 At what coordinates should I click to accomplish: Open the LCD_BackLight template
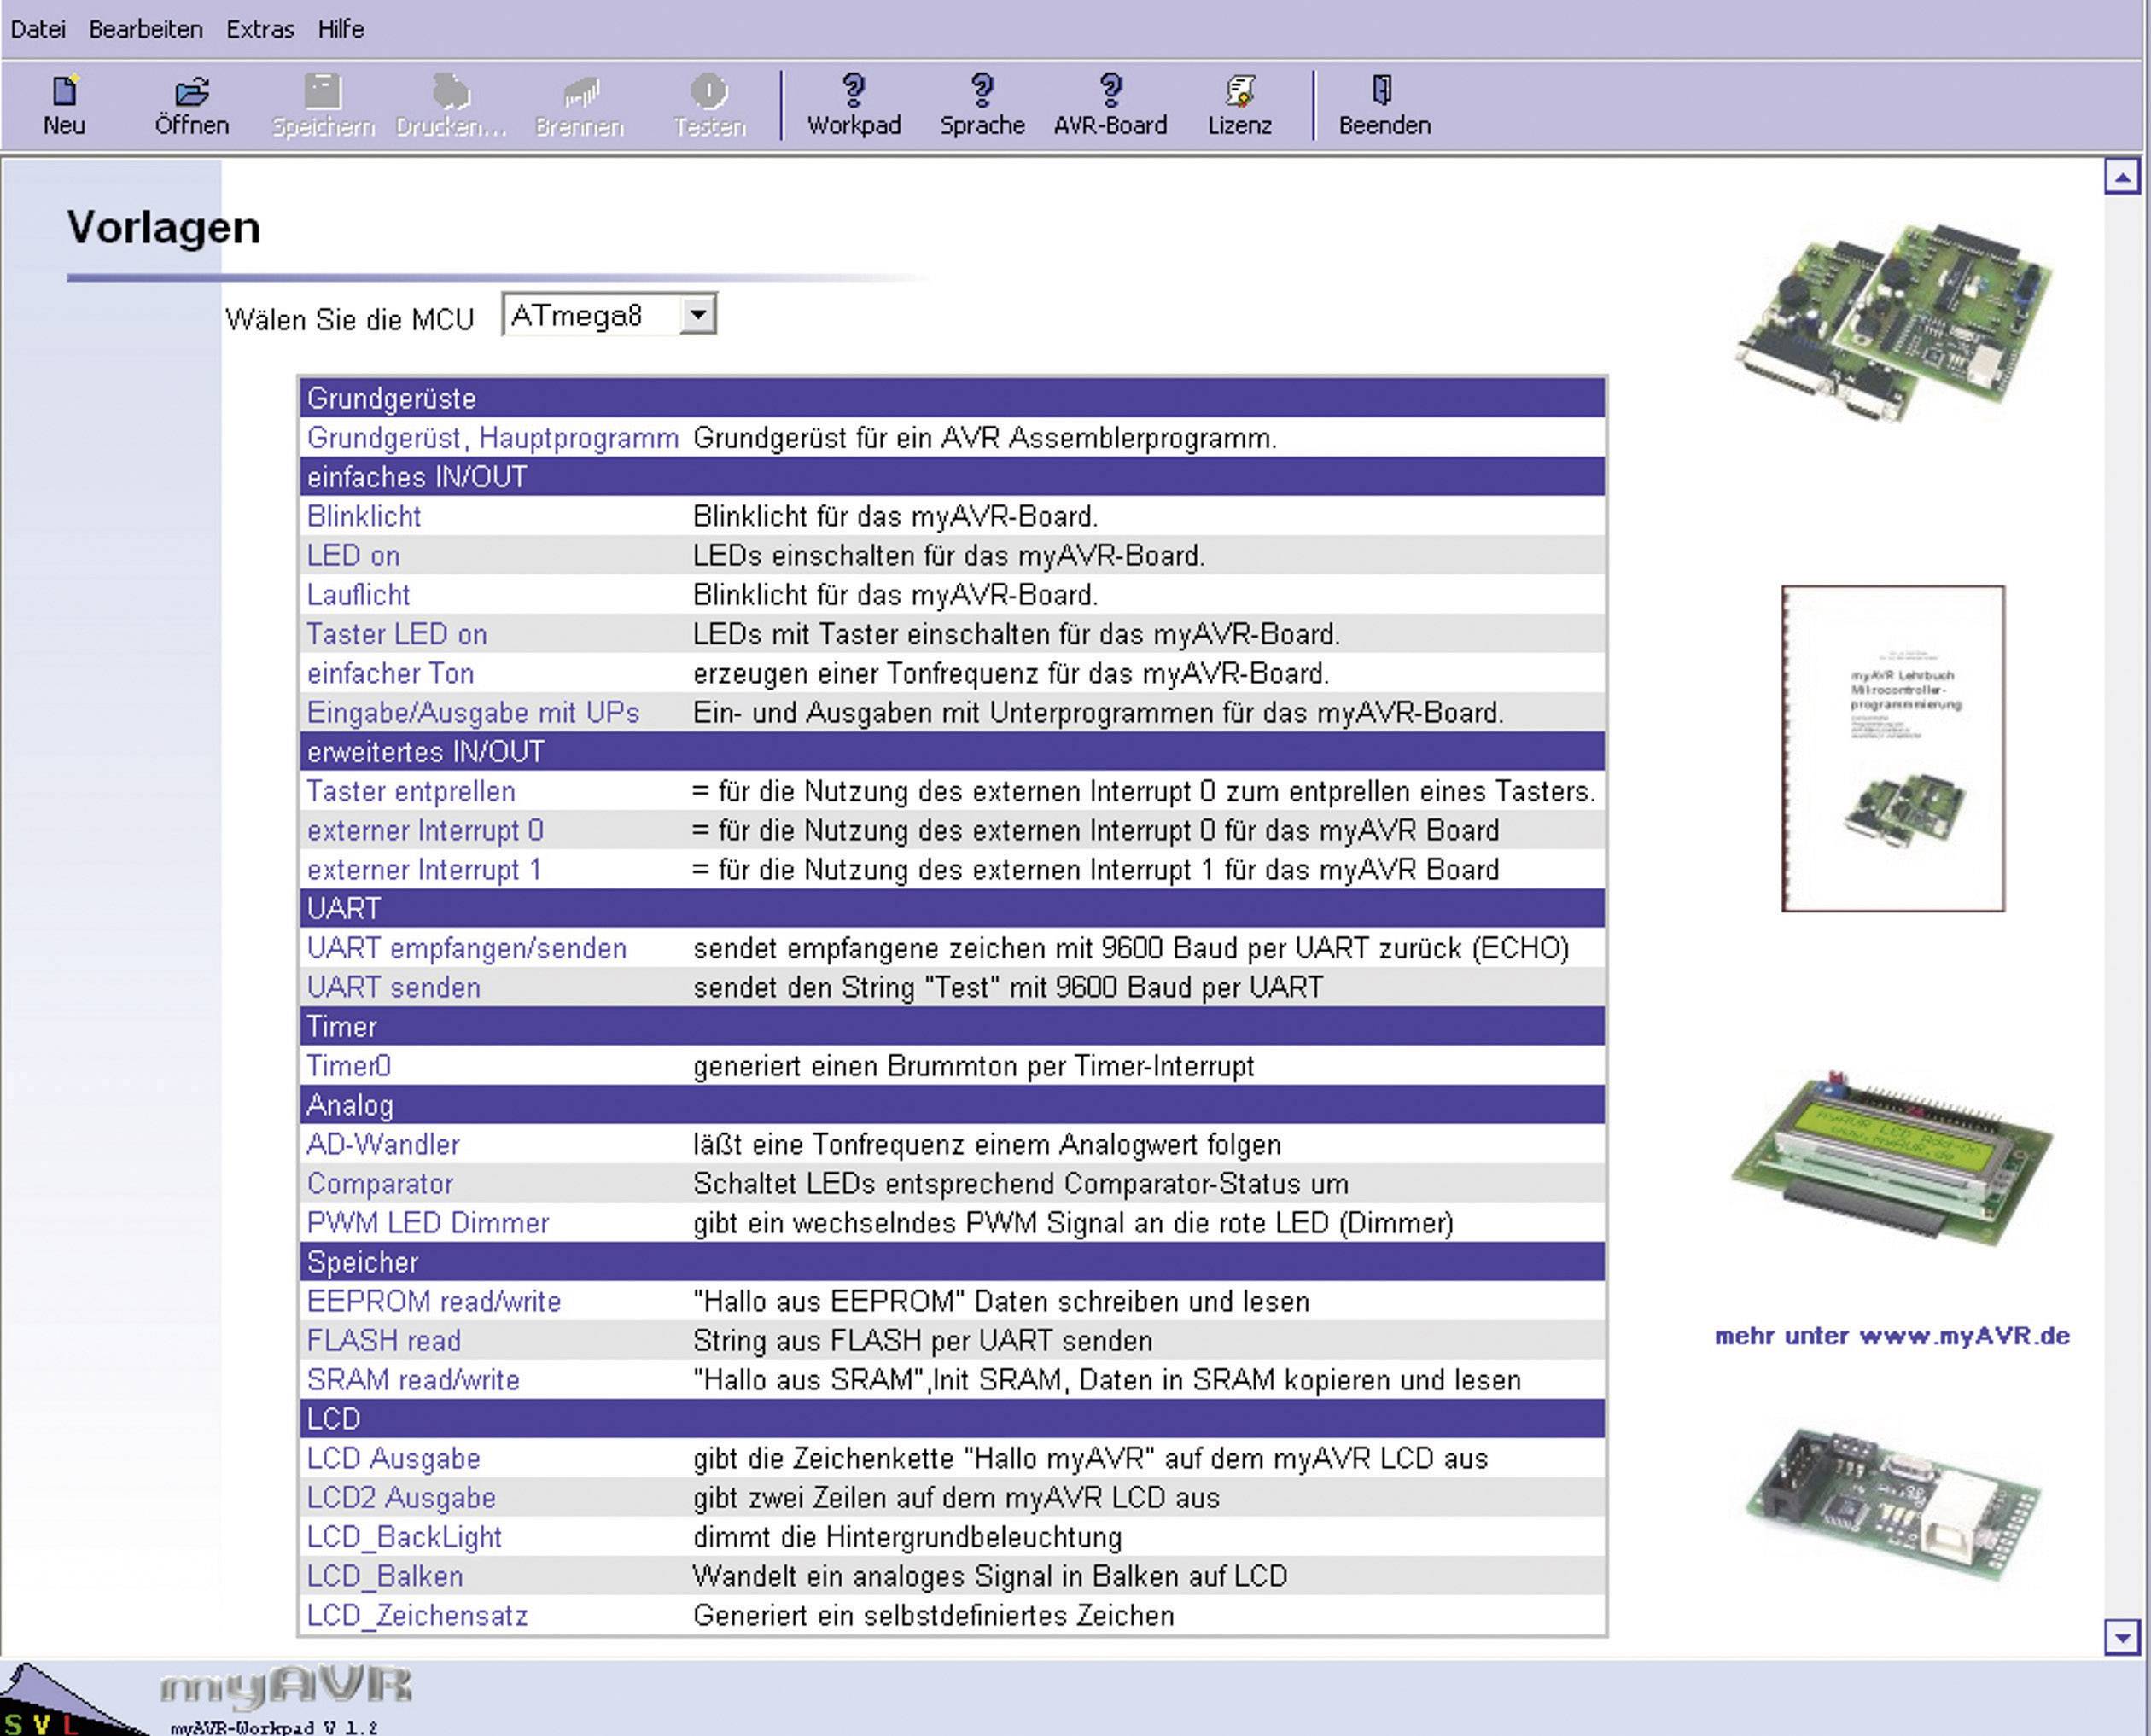point(404,1537)
